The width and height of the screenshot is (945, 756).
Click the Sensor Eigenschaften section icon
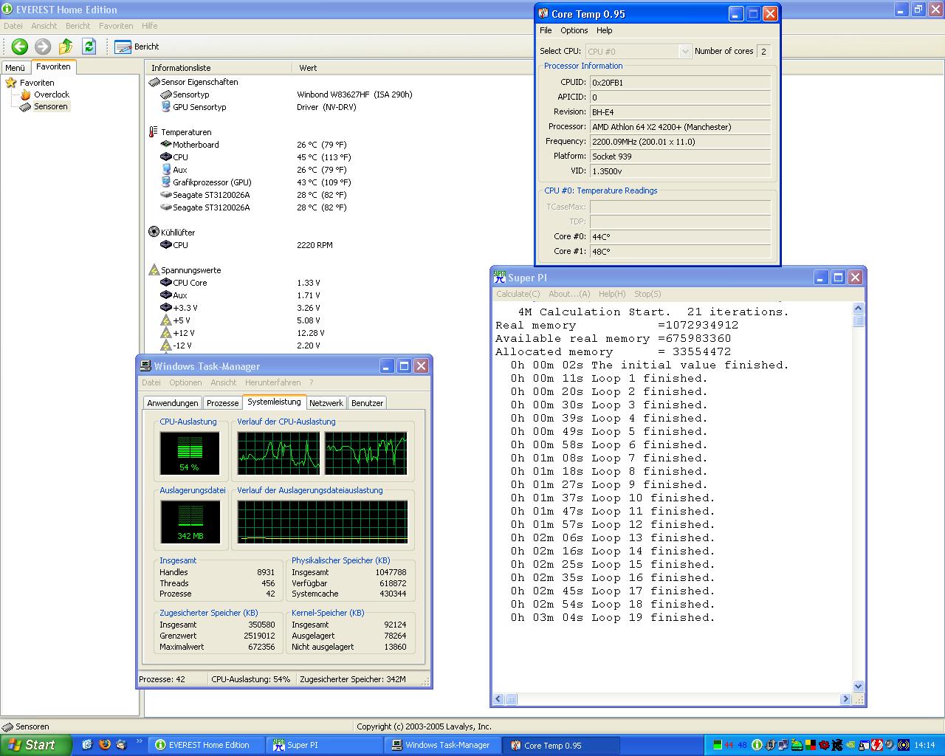154,82
